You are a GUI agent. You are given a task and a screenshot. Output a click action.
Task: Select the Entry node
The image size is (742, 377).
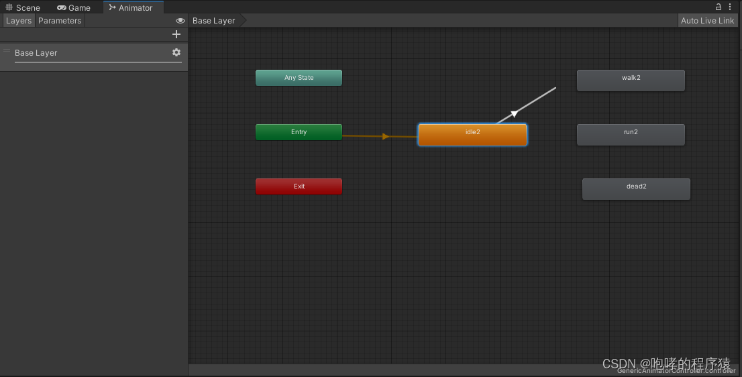pyautogui.click(x=299, y=132)
